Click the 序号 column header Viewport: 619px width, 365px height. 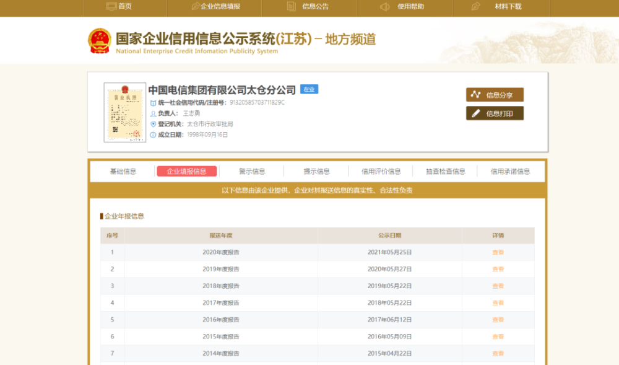point(112,235)
